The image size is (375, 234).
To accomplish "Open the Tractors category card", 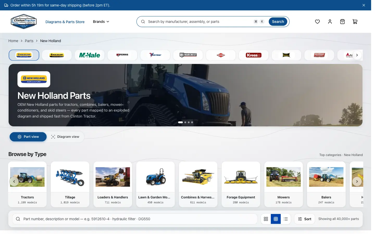I will (27, 184).
